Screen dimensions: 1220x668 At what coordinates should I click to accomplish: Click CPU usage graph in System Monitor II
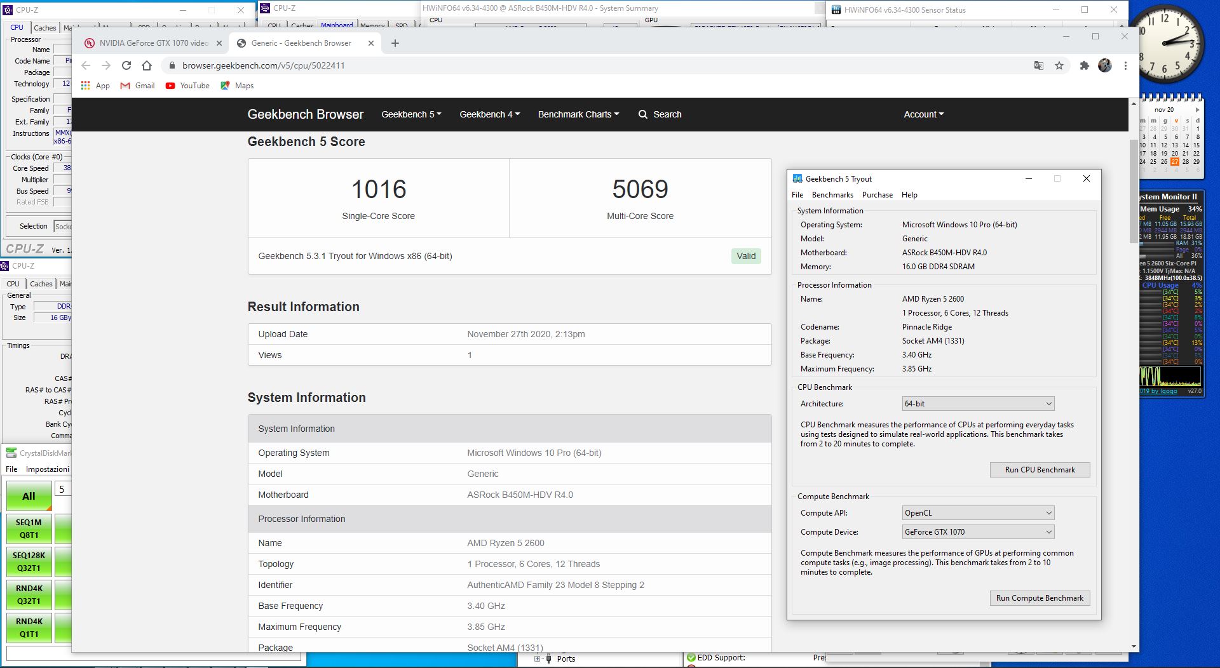point(1170,376)
